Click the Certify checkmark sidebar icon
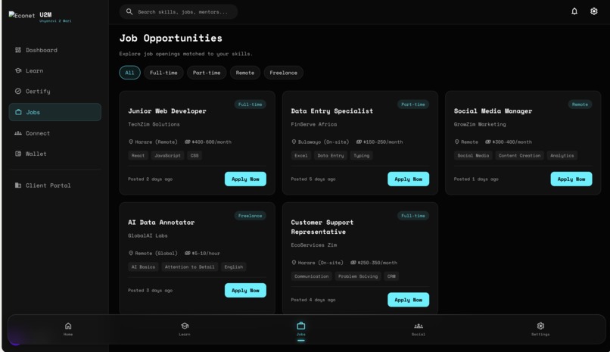 click(18, 91)
